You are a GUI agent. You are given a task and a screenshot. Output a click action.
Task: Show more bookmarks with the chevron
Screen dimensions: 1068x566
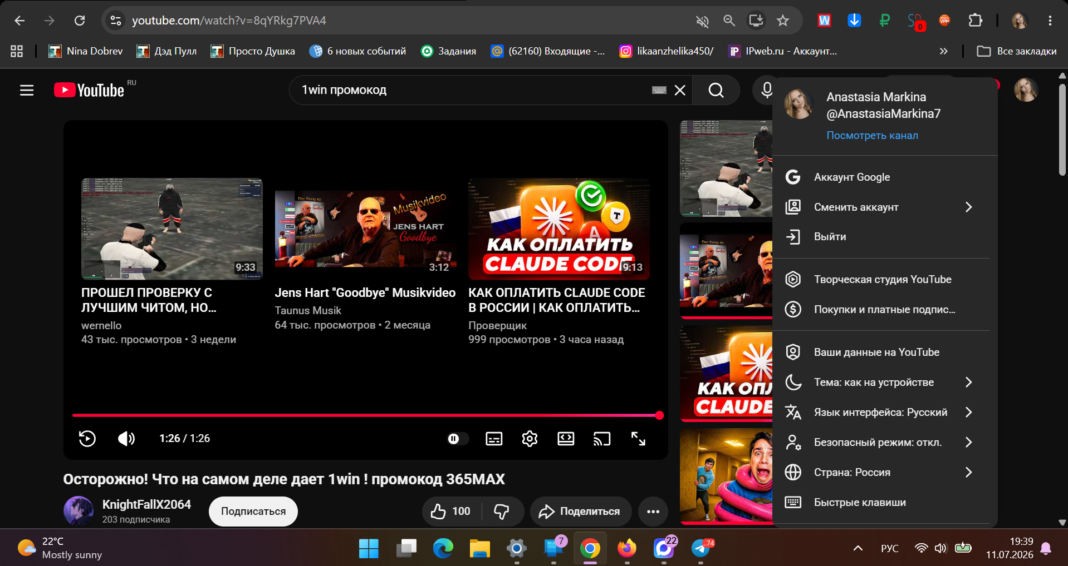943,51
